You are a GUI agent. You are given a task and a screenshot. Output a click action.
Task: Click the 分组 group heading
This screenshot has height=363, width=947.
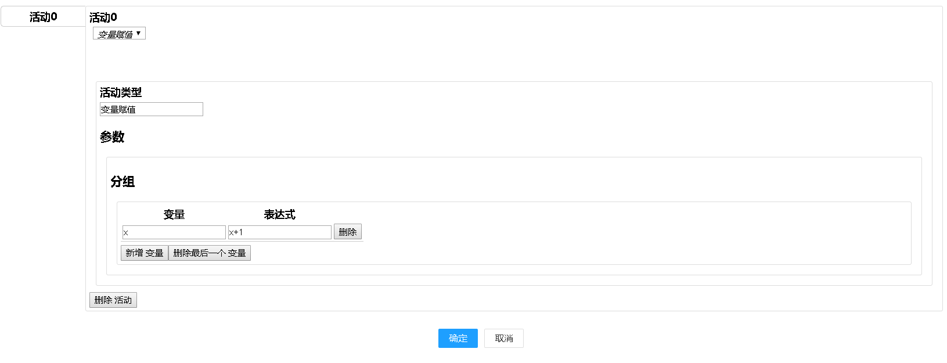click(123, 181)
